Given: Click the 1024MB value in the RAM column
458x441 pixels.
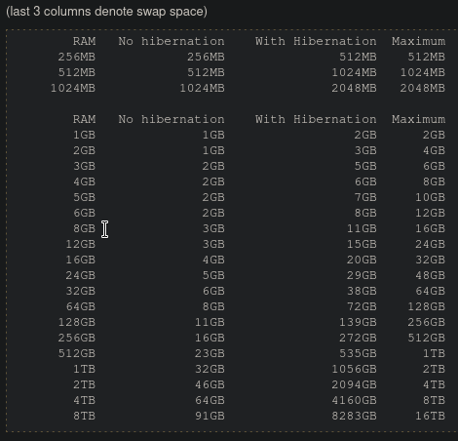Looking at the screenshot, I should coord(73,88).
